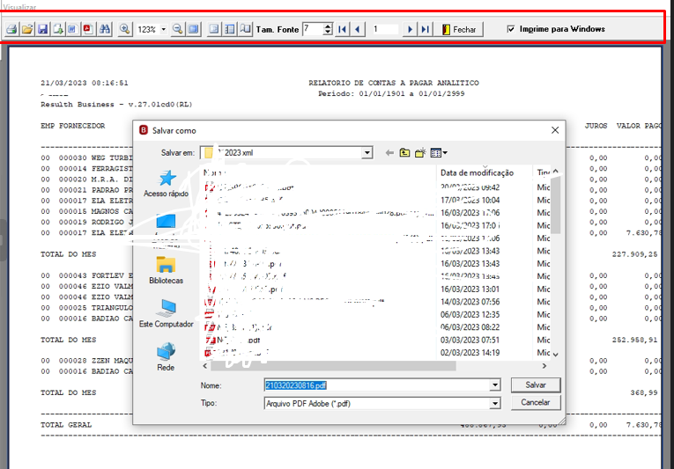Export the report using red PDF icon

(x=88, y=29)
